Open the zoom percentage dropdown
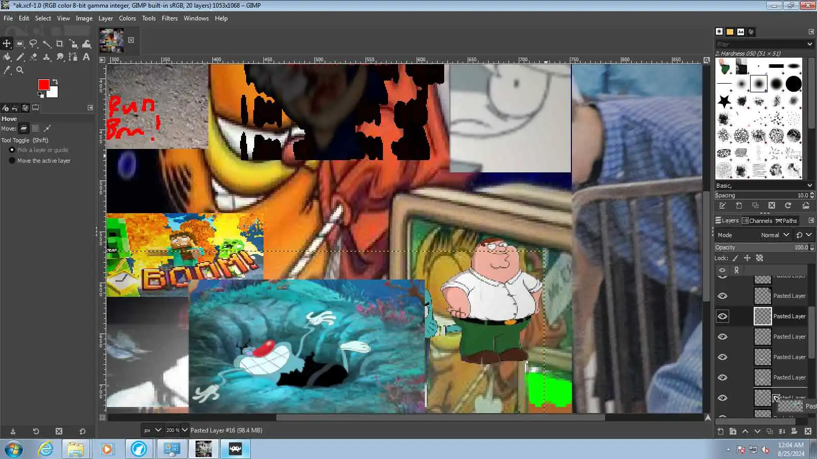817x459 pixels. pos(185,430)
